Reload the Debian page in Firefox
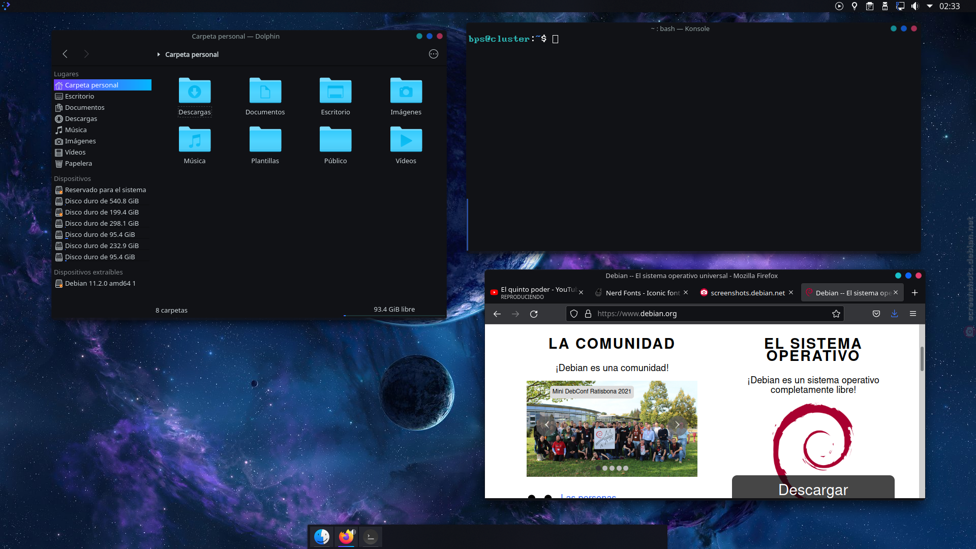The image size is (976, 549). click(534, 314)
